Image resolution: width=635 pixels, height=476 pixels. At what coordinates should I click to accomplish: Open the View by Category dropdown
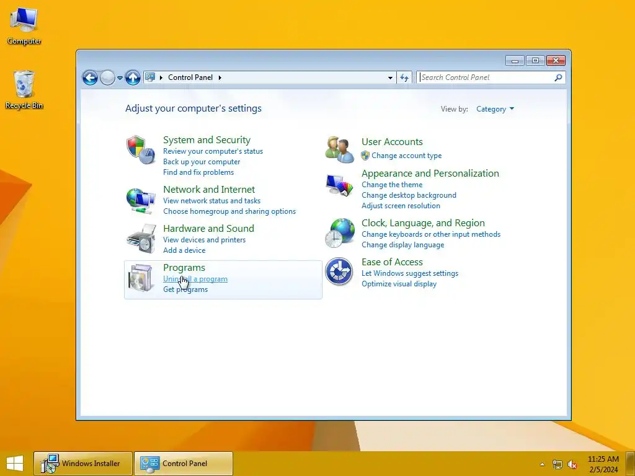(x=495, y=109)
